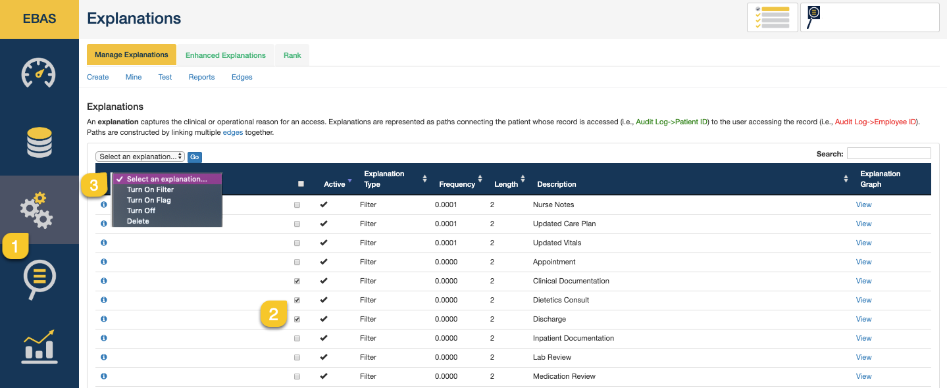Open the Select an explanation dropdown
Viewport: 947px width, 388px height.
[140, 157]
